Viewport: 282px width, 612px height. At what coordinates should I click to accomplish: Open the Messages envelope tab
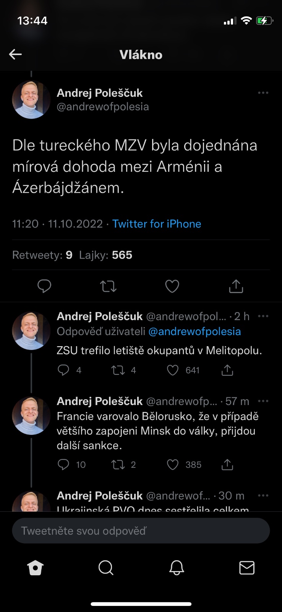247,568
